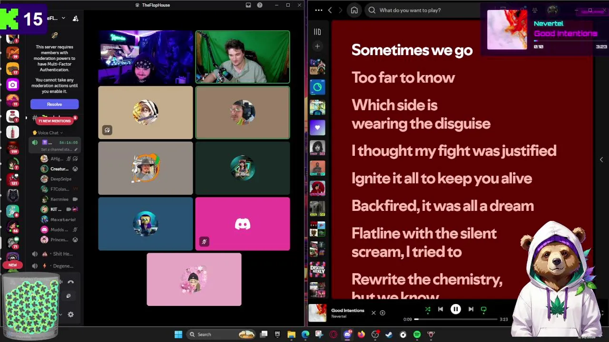Open the Windows Start menu
Screen dimensions: 609x342
point(178,334)
